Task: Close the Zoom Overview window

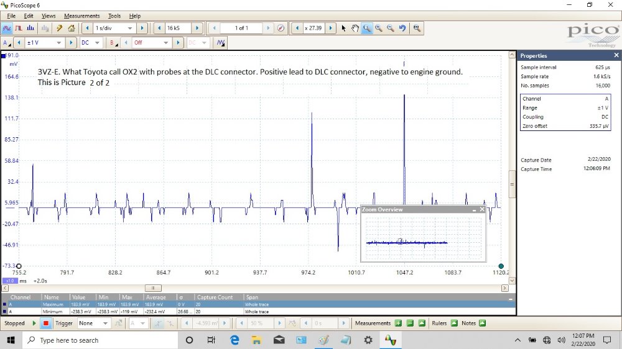Action: pos(482,209)
